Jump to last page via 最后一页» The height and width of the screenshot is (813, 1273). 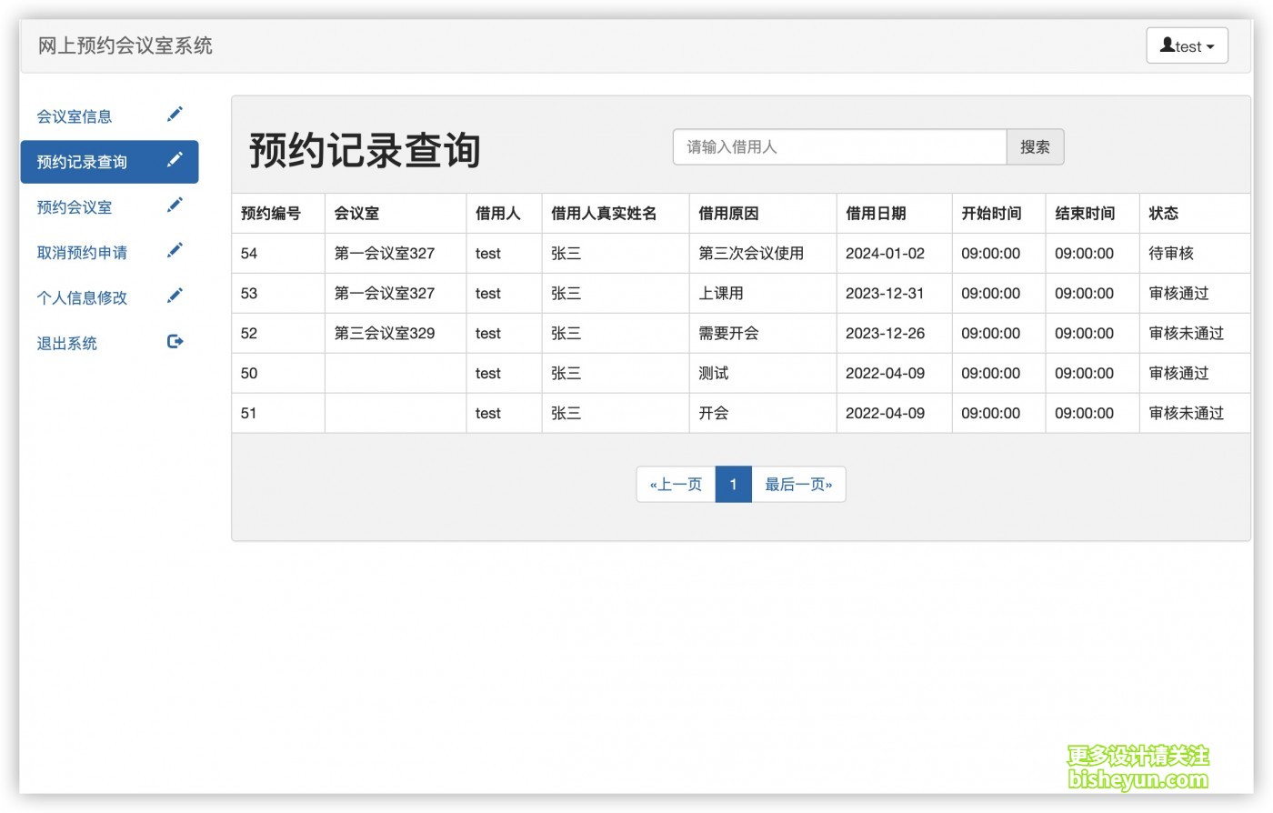tap(797, 485)
